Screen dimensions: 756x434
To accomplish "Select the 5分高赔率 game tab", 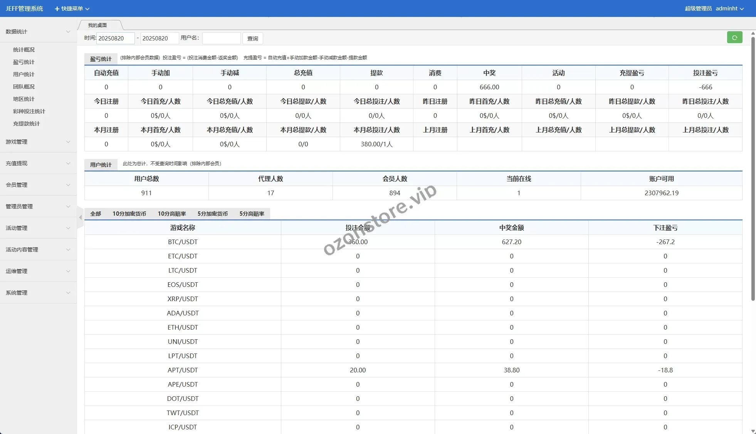I will [252, 214].
